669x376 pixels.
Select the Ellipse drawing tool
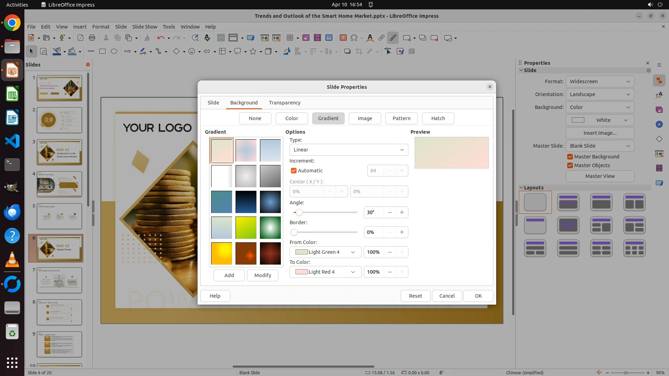coord(114,52)
